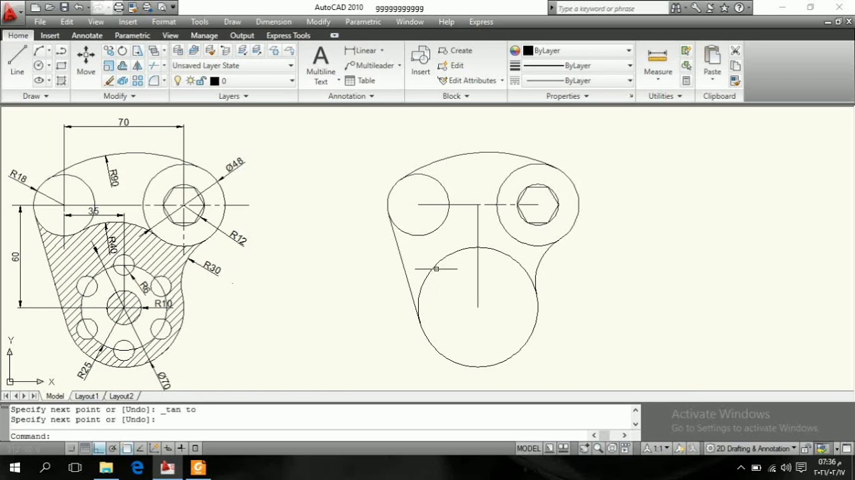The height and width of the screenshot is (480, 855).
Task: Select the Line tool in Draw panel
Action: (x=17, y=60)
